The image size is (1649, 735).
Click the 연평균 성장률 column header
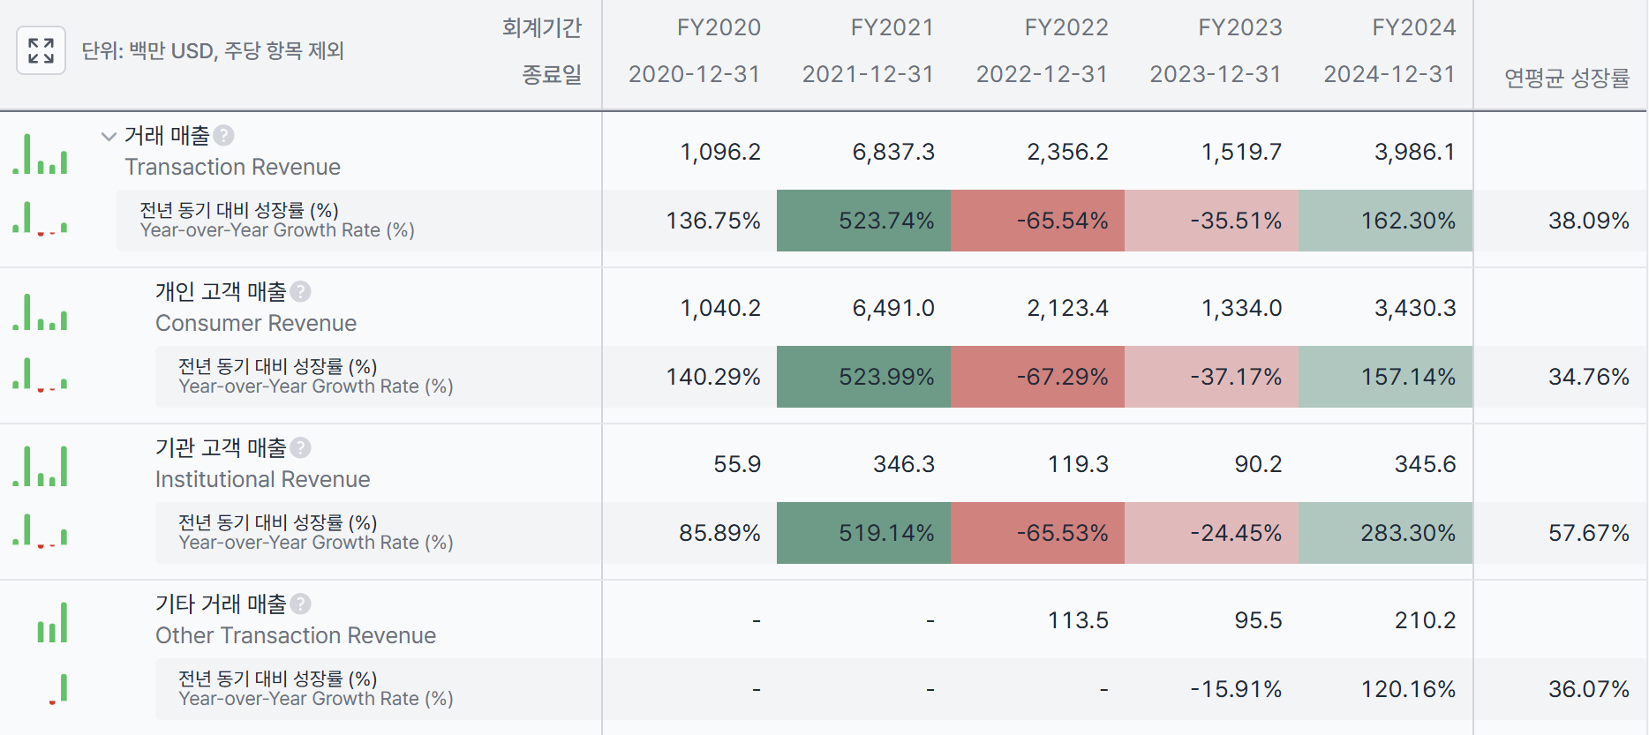1567,78
